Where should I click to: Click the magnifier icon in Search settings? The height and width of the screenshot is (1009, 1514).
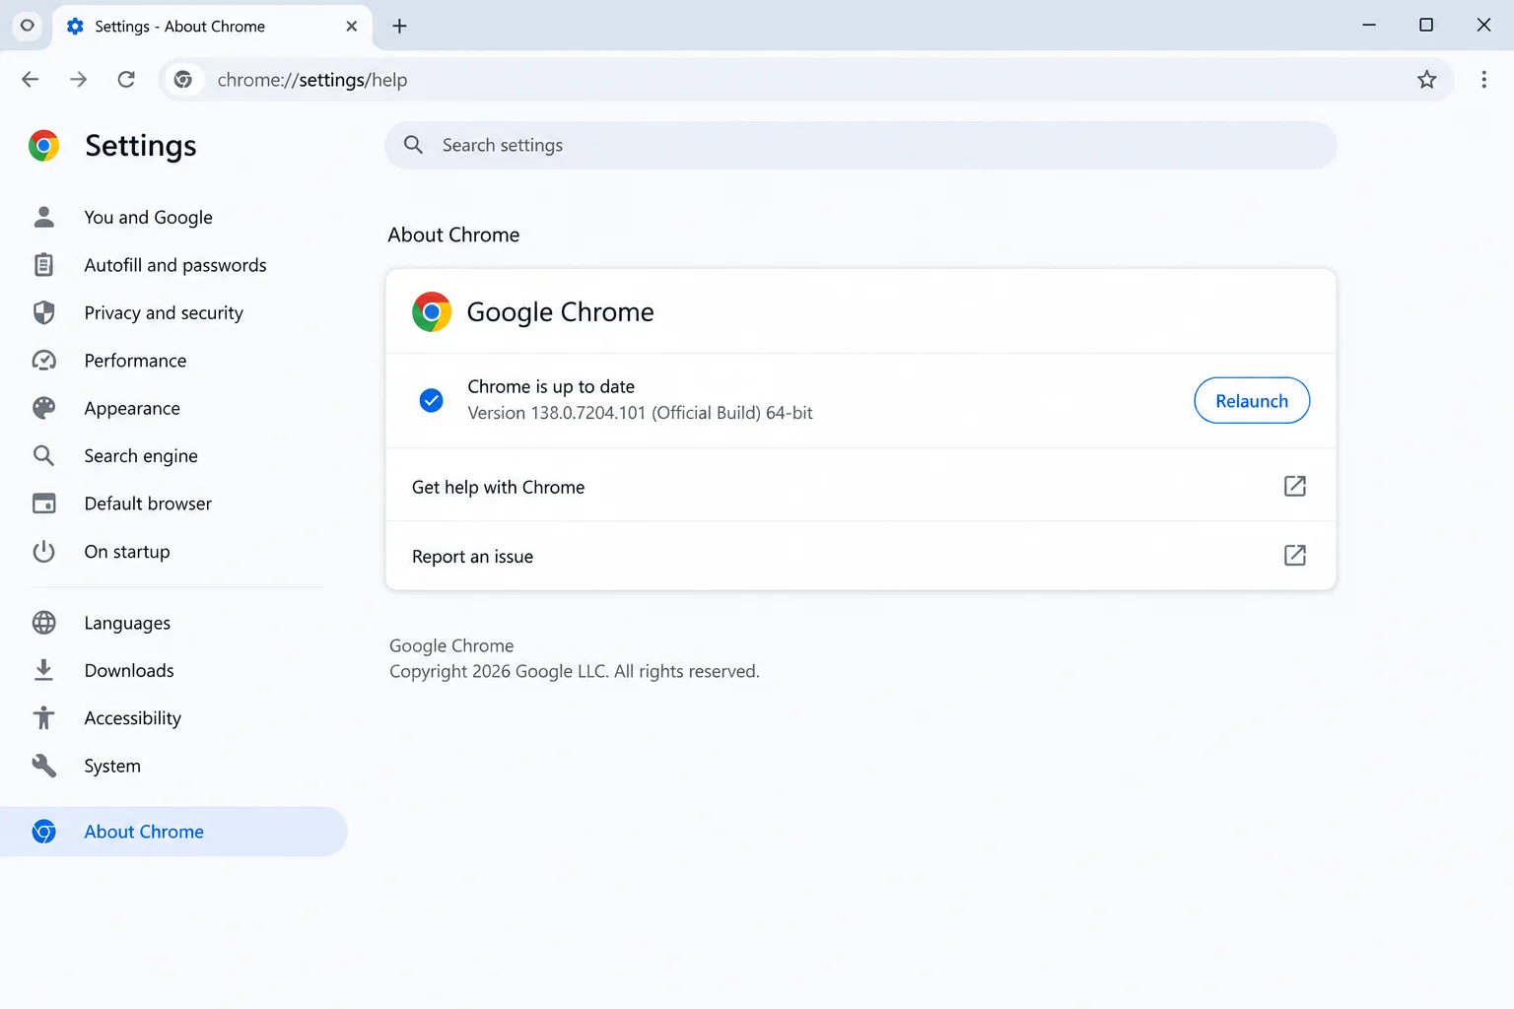coord(414,145)
